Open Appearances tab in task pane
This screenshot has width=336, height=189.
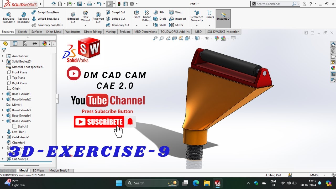[333, 68]
